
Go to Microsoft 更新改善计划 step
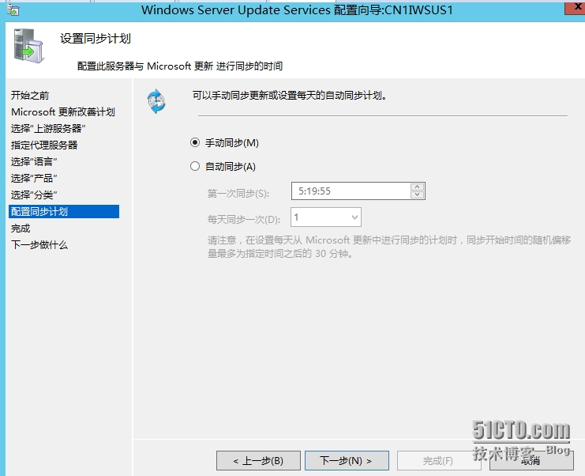pyautogui.click(x=62, y=111)
